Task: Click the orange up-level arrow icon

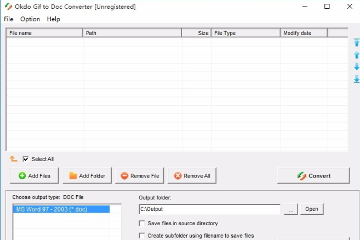Action: (x=13, y=159)
